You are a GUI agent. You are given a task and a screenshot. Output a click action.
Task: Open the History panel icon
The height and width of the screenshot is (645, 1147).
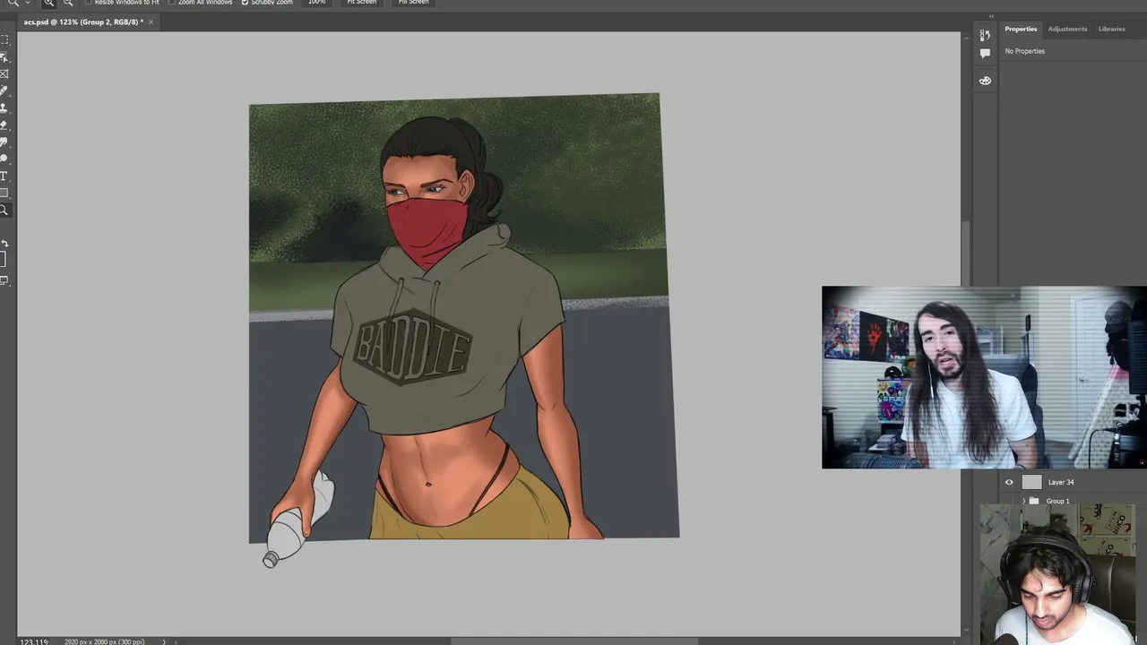[985, 35]
